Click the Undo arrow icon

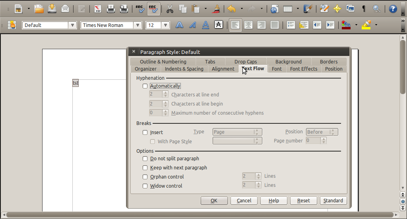pos(232,8)
